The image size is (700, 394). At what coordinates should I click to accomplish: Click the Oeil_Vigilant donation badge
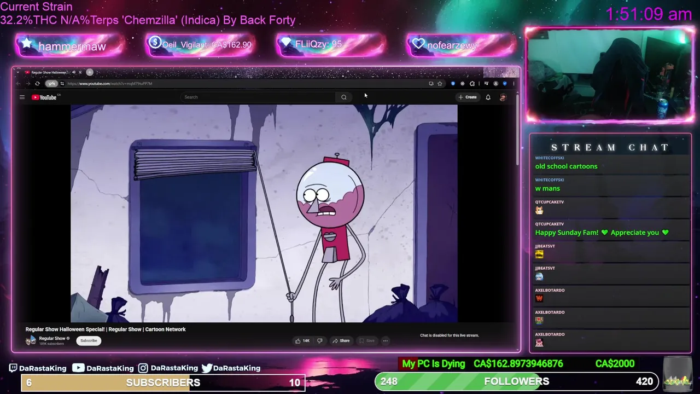tap(200, 45)
